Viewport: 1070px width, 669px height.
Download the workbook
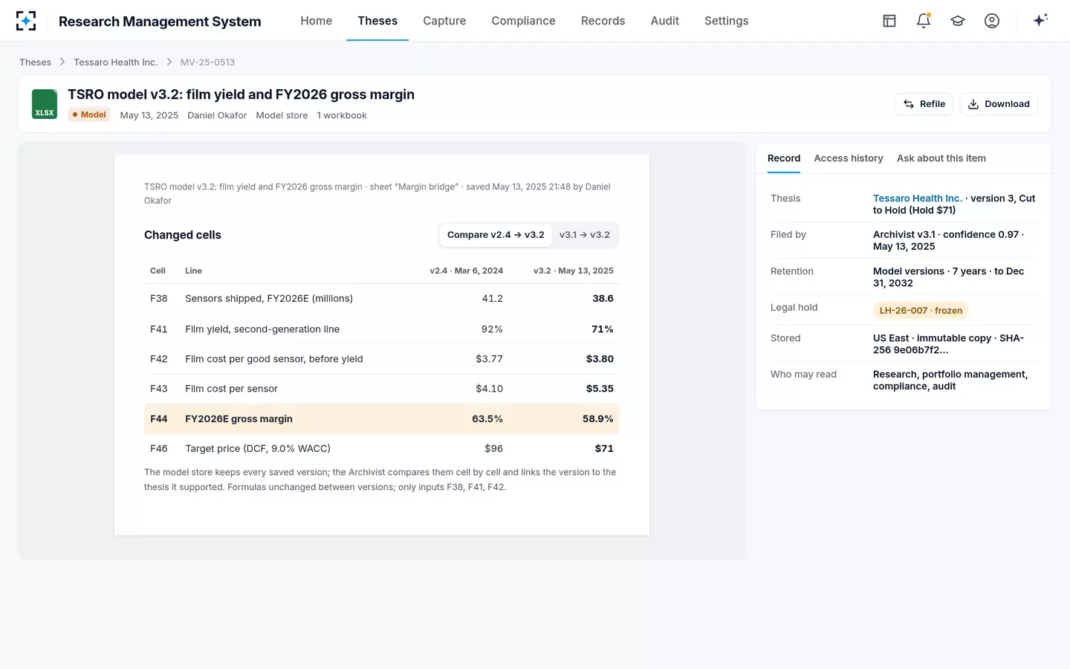[999, 104]
